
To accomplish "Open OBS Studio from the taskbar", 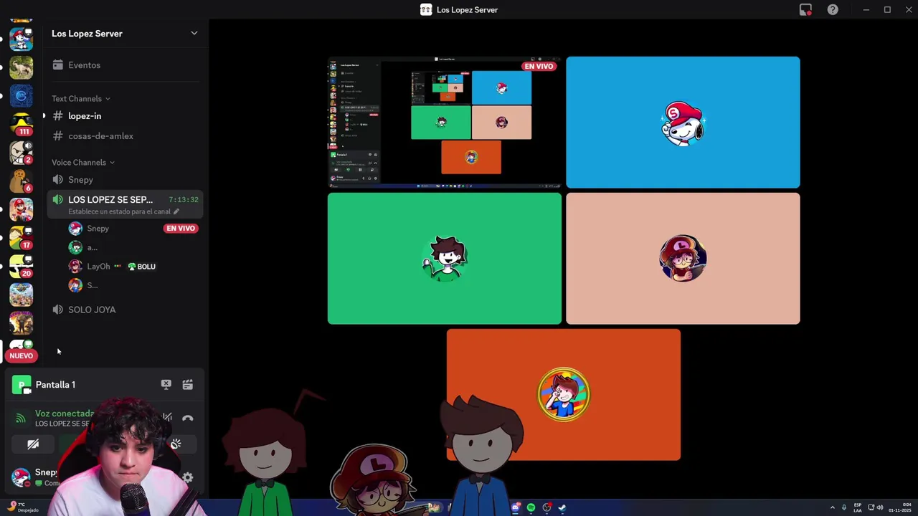I will (546, 507).
